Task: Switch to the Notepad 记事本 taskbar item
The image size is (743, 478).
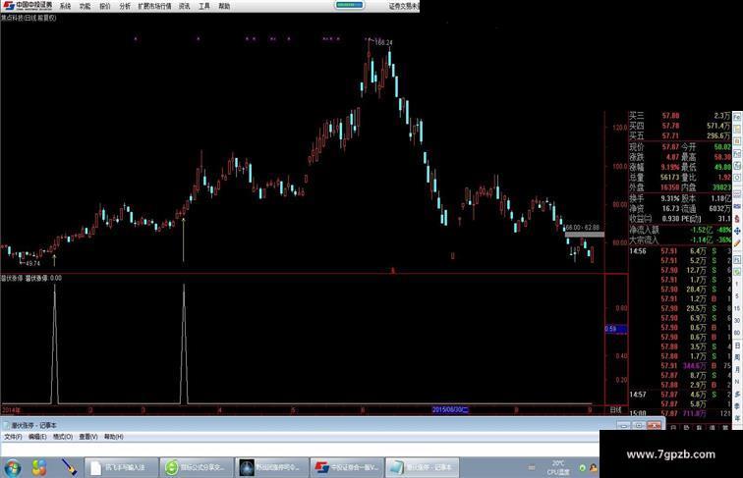Action: pos(423,467)
